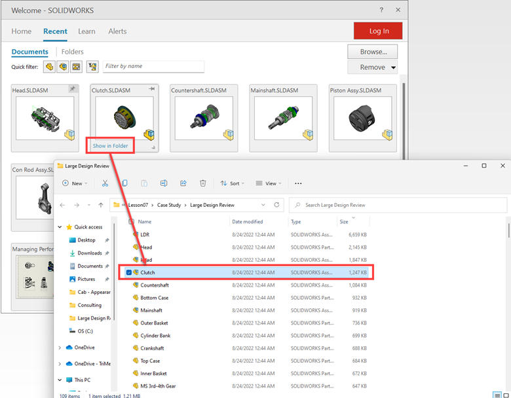Click Show in Folder link
The width and height of the screenshot is (511, 398).
click(x=110, y=146)
